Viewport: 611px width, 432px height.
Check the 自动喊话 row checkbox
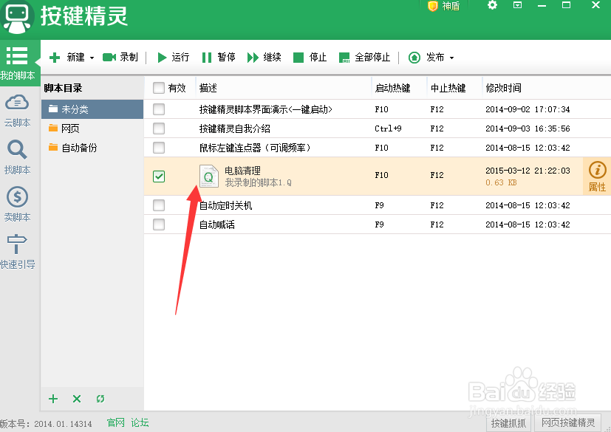(x=159, y=224)
